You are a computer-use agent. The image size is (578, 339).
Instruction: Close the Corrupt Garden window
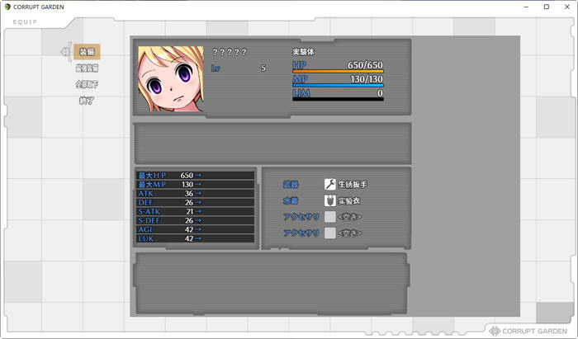[567, 7]
